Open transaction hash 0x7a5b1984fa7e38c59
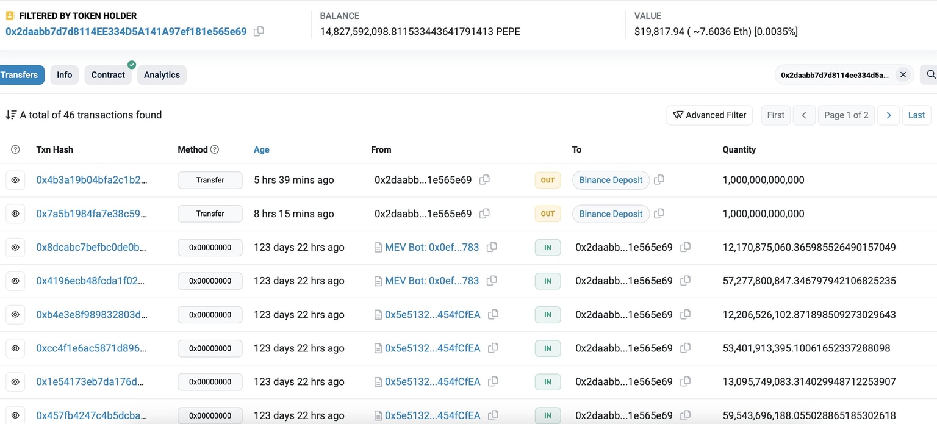Image resolution: width=937 pixels, height=424 pixels. [92, 214]
